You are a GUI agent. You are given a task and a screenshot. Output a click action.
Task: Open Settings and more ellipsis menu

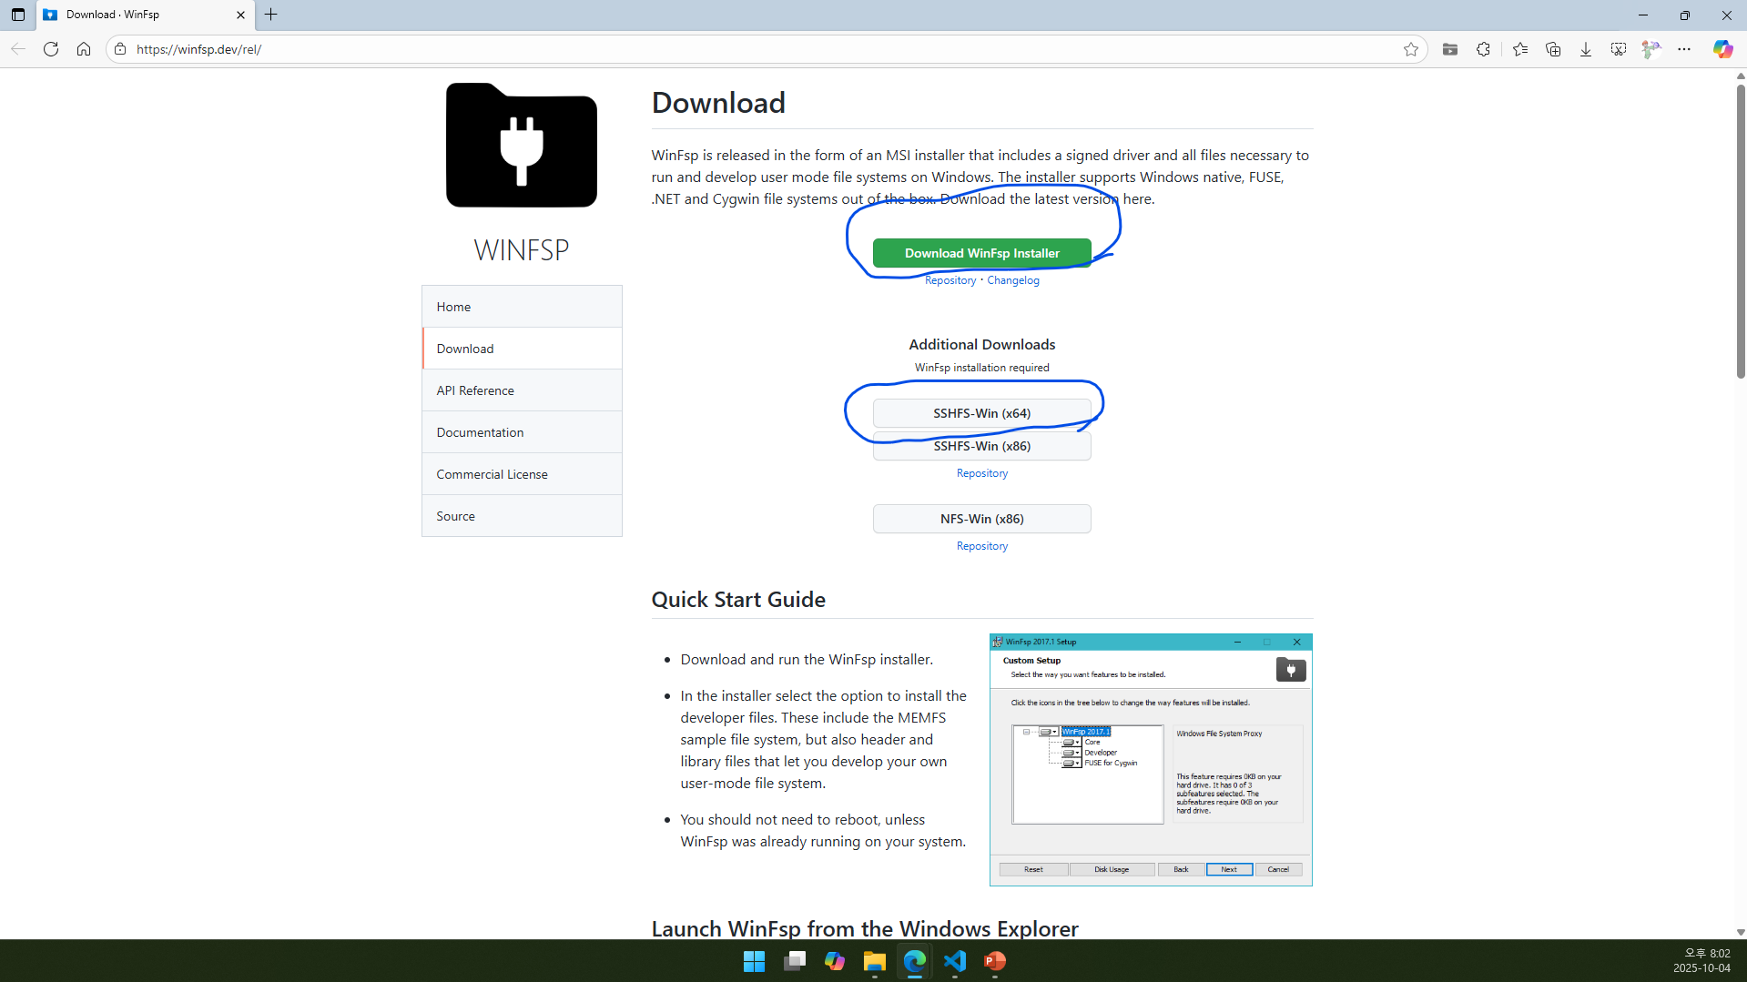point(1684,49)
